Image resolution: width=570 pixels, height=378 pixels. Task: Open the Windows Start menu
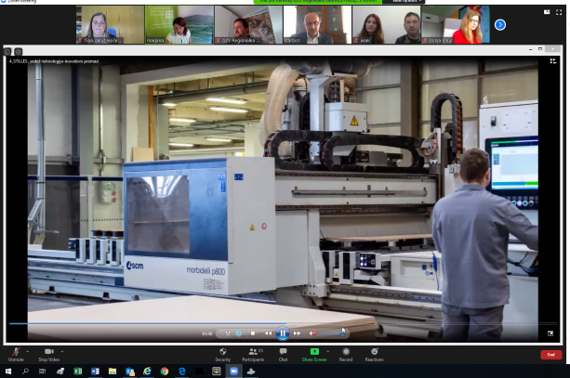tap(8, 371)
